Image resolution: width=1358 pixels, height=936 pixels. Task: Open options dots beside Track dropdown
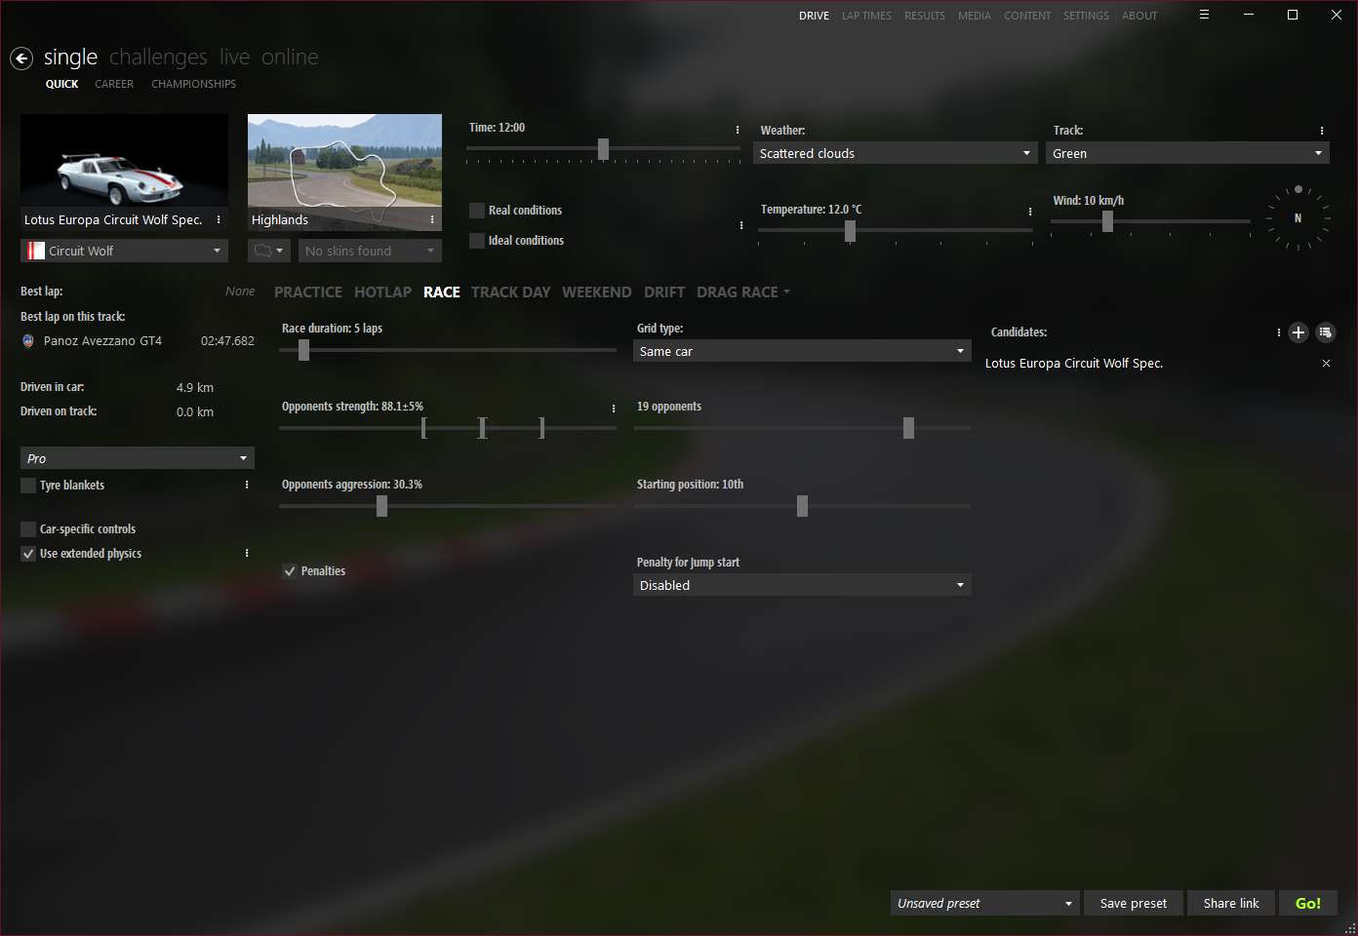tap(1322, 131)
